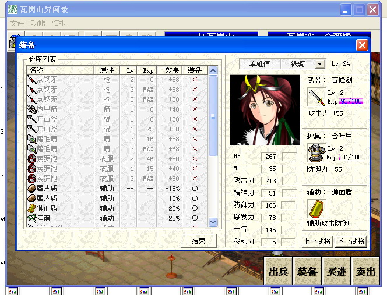Sort list by Exp column header
Viewport: 387px width, 295px height.
147,70
